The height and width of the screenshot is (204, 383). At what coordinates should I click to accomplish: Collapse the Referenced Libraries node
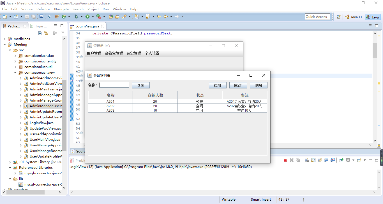tap(10, 168)
